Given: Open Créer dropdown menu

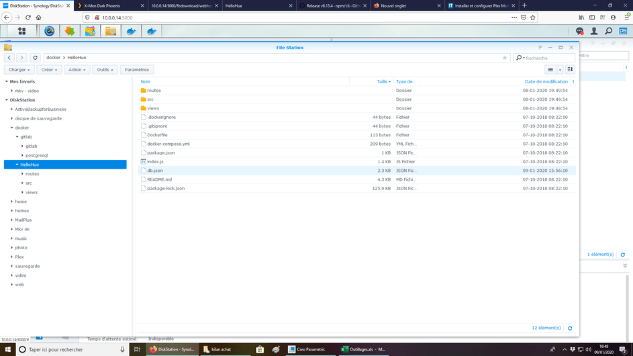Looking at the screenshot, I should [49, 69].
